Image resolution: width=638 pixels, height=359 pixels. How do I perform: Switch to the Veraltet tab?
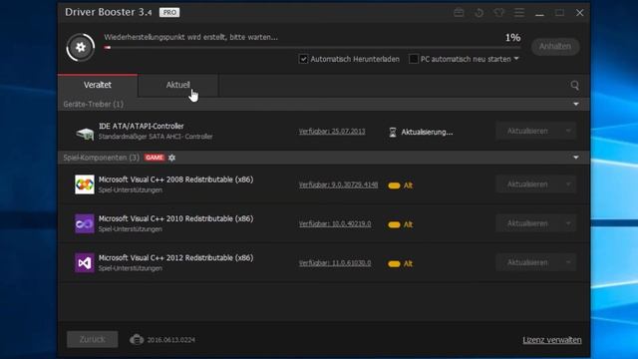click(x=98, y=85)
